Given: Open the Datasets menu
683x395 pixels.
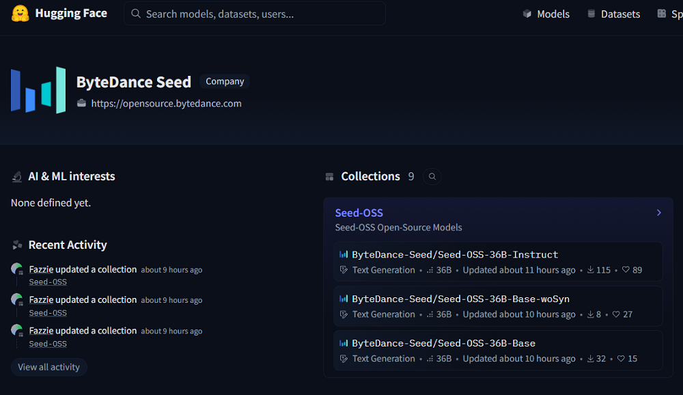Looking at the screenshot, I should tap(613, 14).
